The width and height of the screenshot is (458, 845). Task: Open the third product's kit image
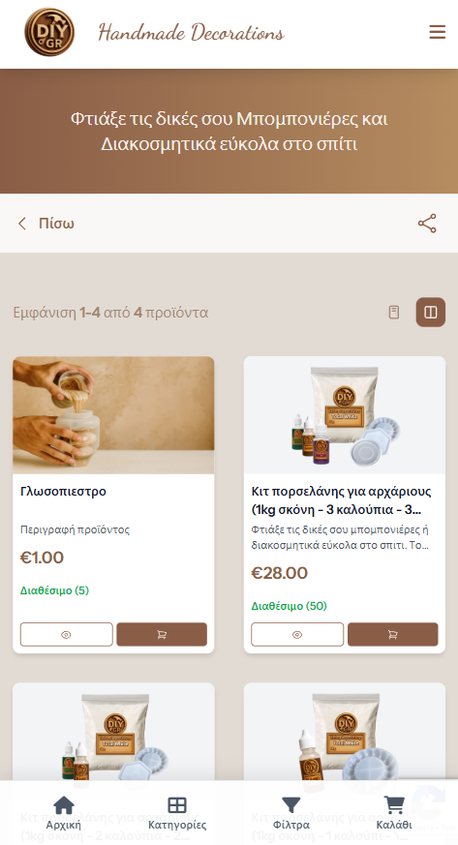coord(113,732)
